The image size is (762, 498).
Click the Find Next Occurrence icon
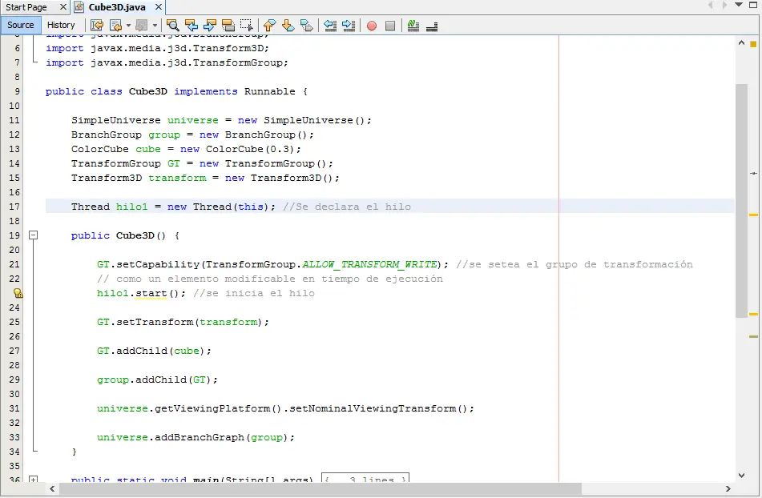[x=210, y=26]
